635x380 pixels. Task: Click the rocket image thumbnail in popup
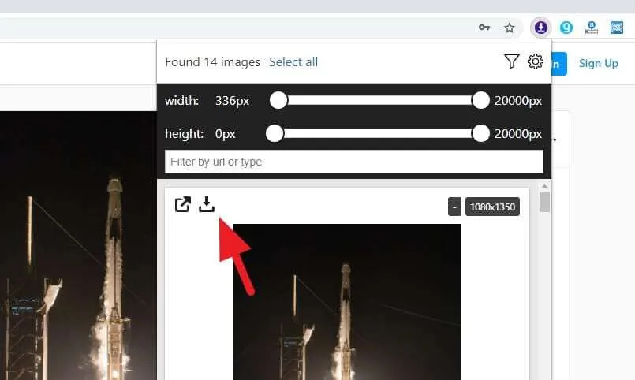tap(347, 302)
